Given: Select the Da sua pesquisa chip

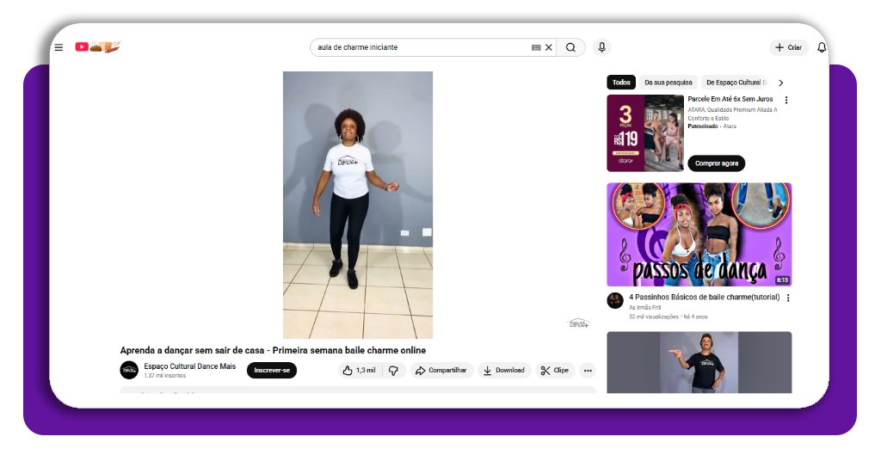Looking at the screenshot, I should 668,83.
